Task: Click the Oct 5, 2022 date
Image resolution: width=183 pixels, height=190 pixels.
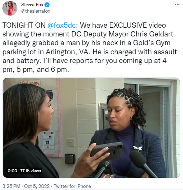Action: [x=37, y=186]
